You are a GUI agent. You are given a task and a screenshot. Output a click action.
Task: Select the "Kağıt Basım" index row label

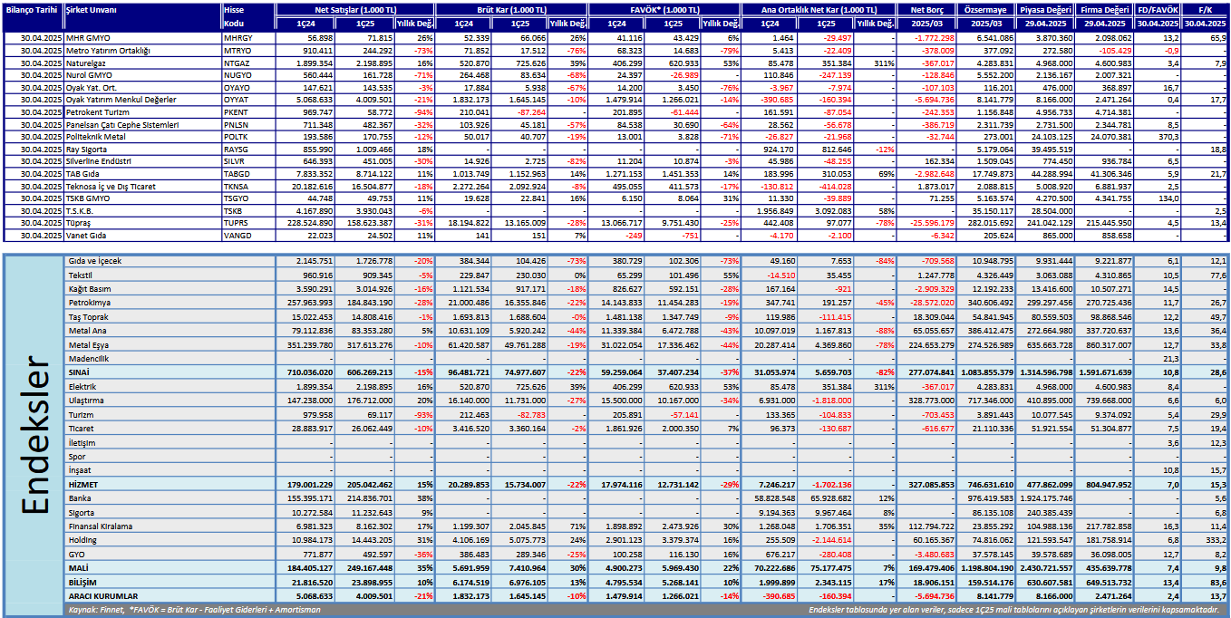pos(91,288)
